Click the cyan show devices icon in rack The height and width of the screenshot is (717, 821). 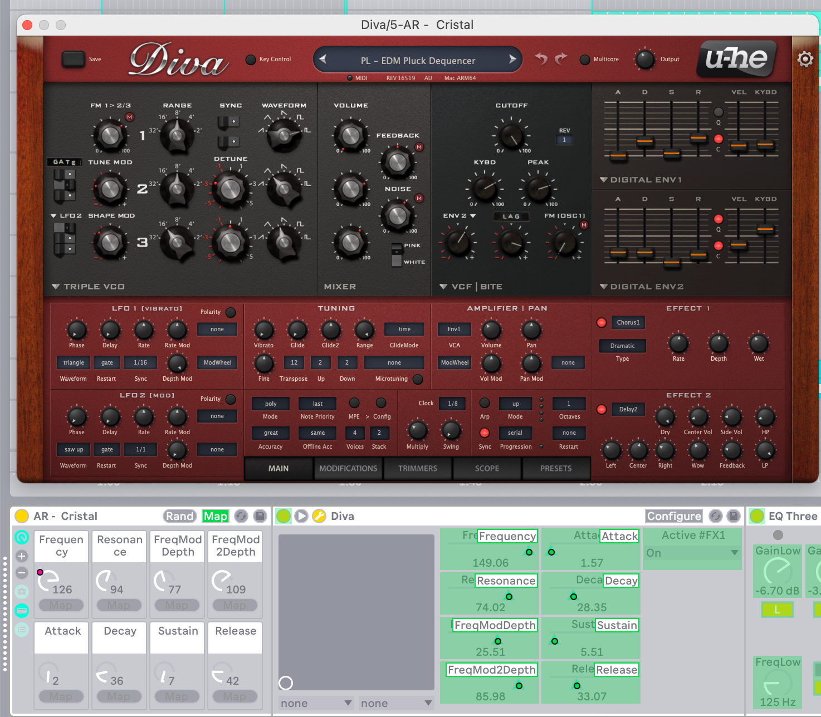point(22,611)
